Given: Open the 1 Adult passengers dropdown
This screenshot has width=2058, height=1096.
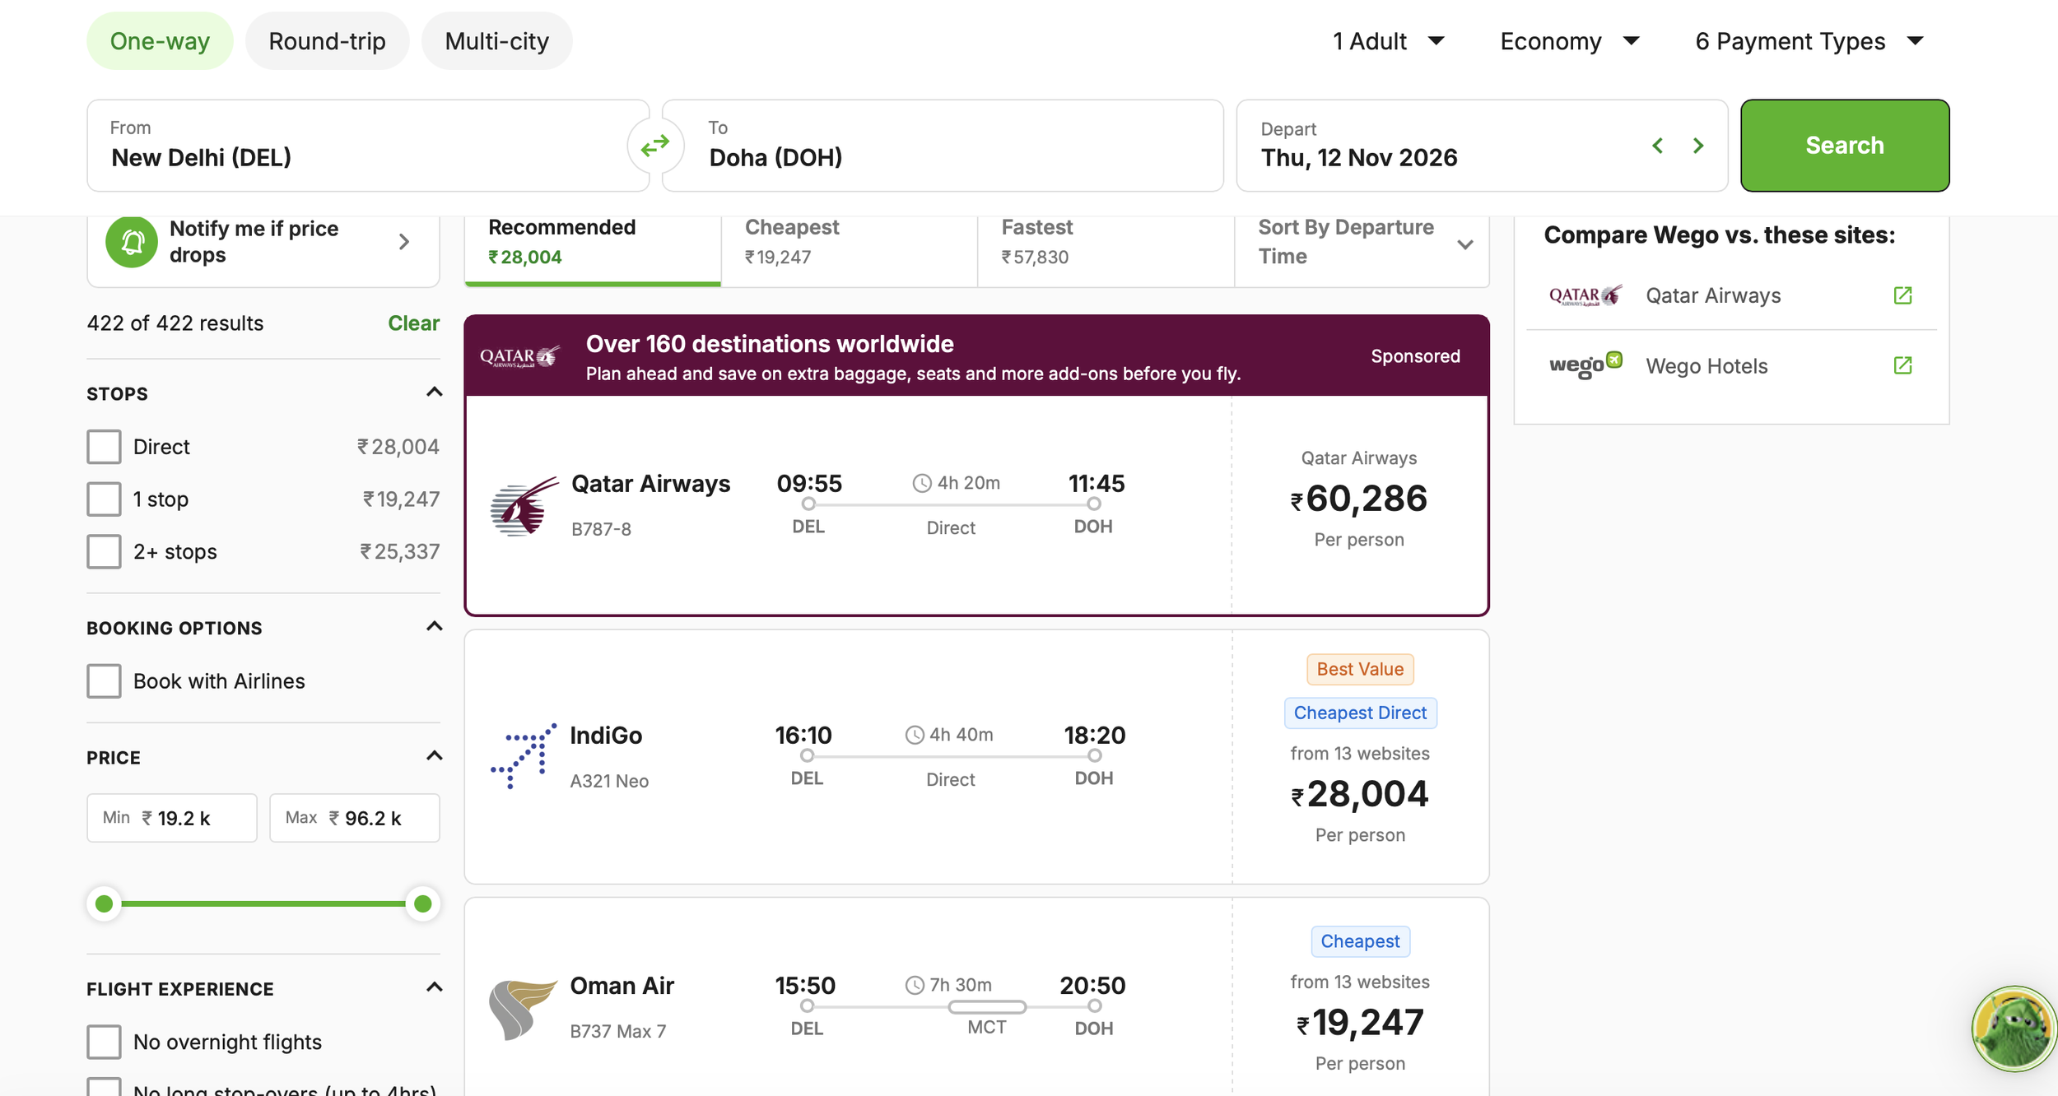Looking at the screenshot, I should click(x=1389, y=41).
